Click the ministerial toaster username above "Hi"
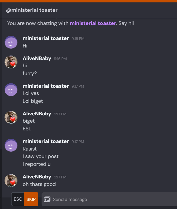This screenshot has height=209, width=177. pyautogui.click(x=46, y=38)
